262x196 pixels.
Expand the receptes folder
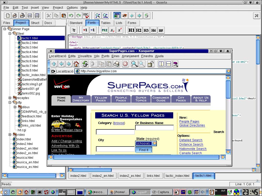pos(10,98)
